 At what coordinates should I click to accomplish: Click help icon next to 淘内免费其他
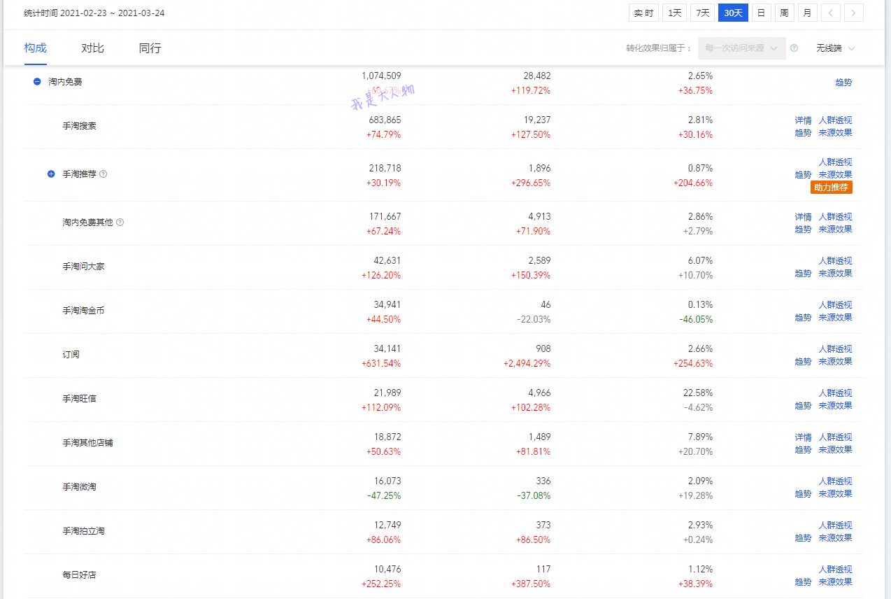click(120, 223)
